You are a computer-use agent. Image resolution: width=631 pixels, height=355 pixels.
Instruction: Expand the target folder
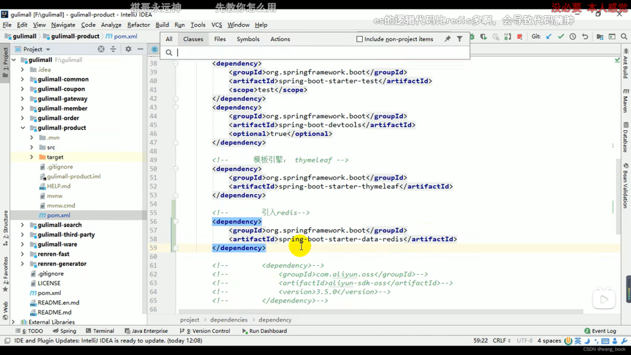(32, 157)
